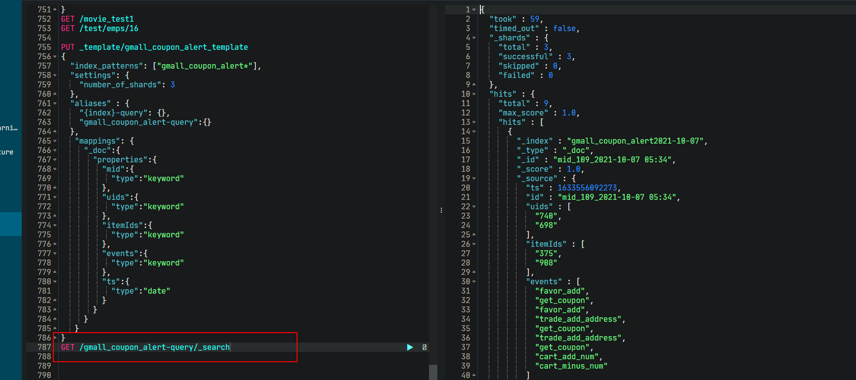Image resolution: width=856 pixels, height=380 pixels.
Task: Fold the "mid" field at line 768
Action: click(x=55, y=169)
